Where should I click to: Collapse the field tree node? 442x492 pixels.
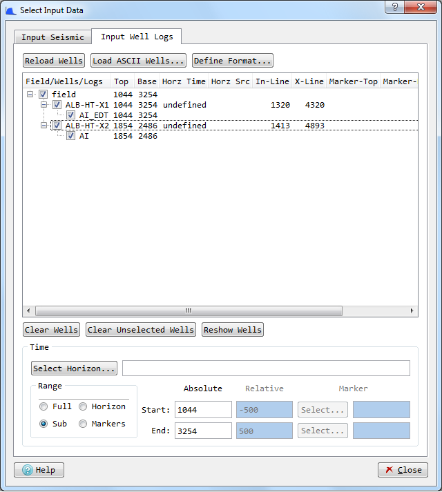coord(30,94)
